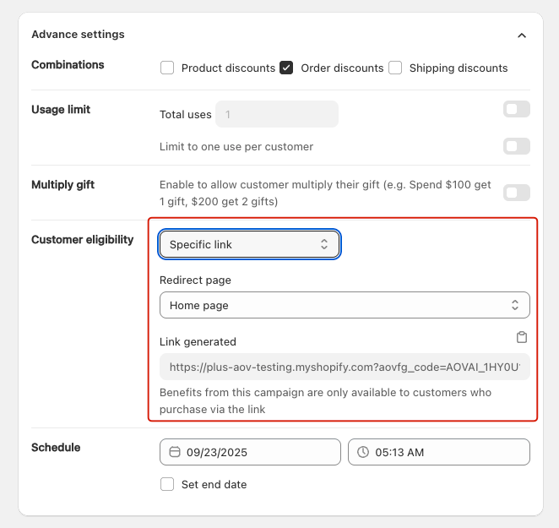Screen dimensions: 559x528
Task: Enable the Product discounts checkbox
Action: [167, 68]
